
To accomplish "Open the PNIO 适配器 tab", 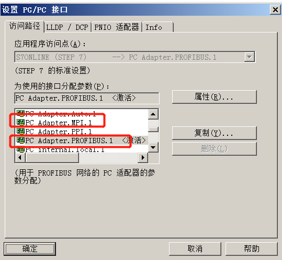I will 117,27.
